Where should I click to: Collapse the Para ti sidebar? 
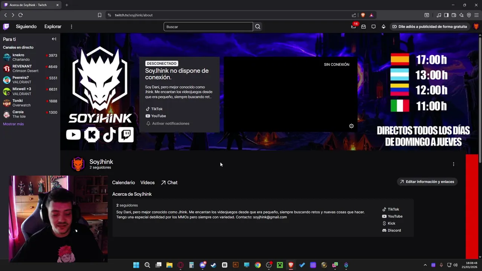point(54,39)
